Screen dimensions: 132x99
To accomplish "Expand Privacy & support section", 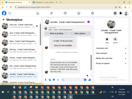I will (111, 63).
